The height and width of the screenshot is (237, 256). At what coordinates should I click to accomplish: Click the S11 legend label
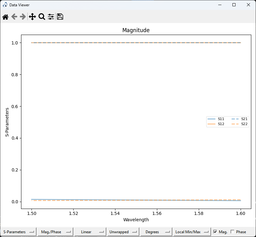[221, 119]
